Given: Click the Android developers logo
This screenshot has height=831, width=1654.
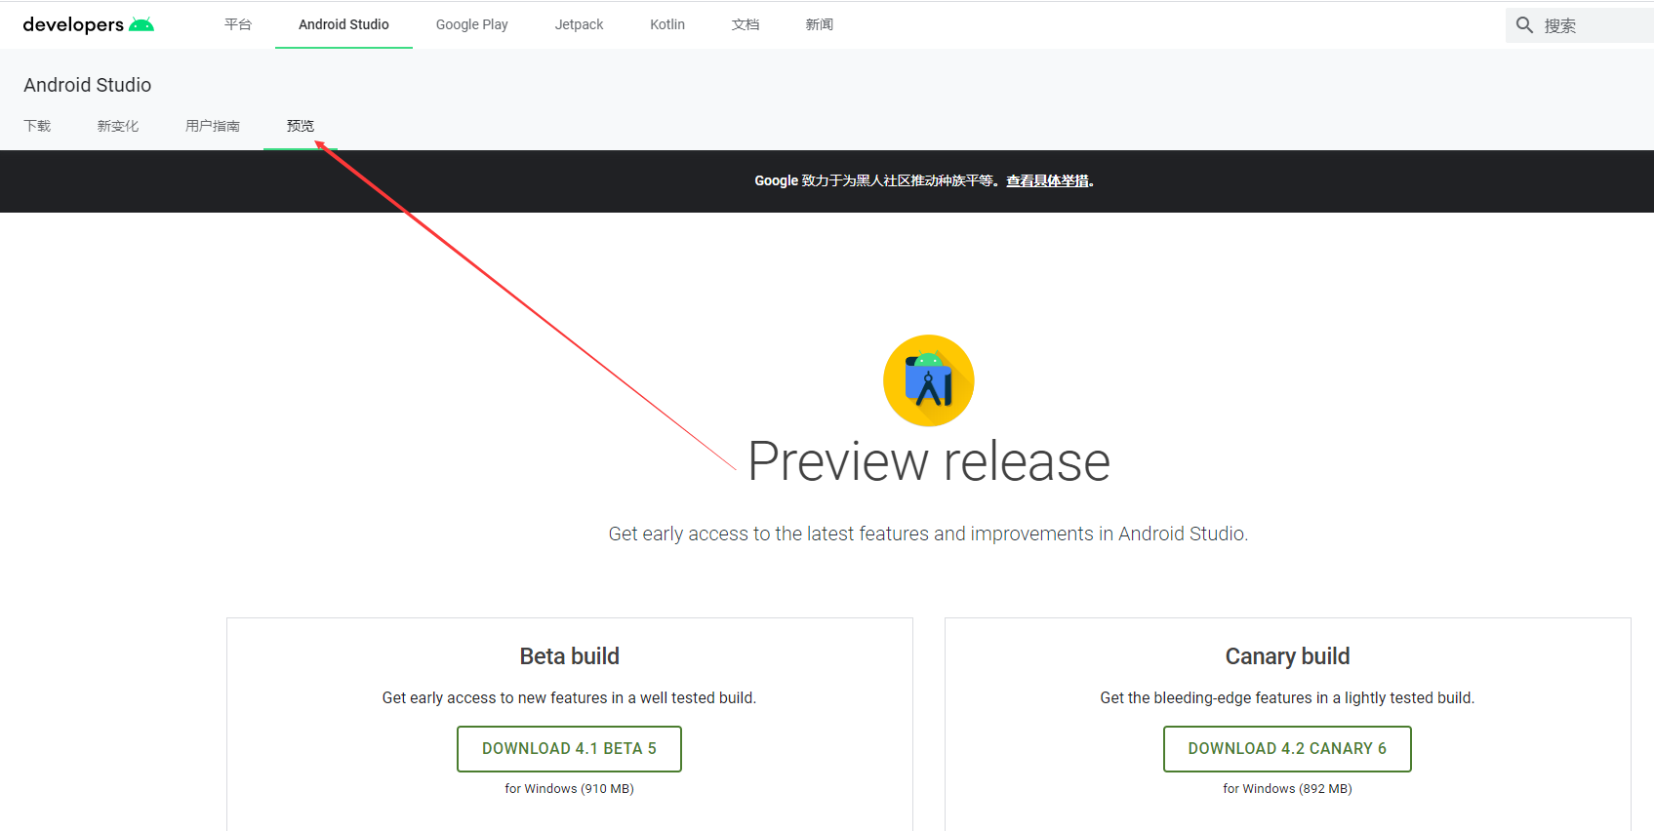Looking at the screenshot, I should pos(88,24).
